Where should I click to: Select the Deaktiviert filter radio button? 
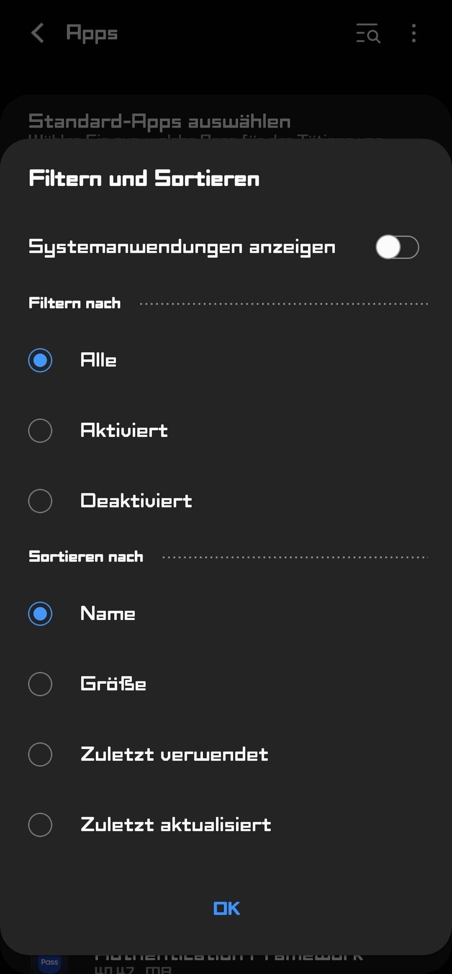pos(40,501)
